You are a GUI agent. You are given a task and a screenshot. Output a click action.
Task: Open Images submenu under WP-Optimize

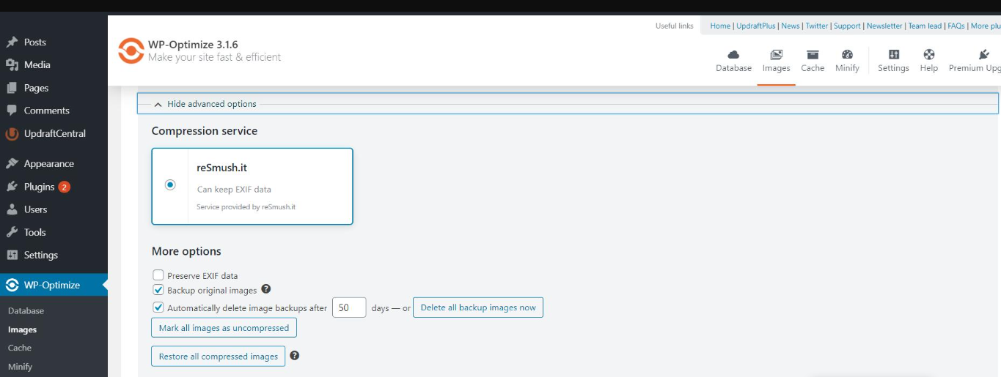pos(22,329)
